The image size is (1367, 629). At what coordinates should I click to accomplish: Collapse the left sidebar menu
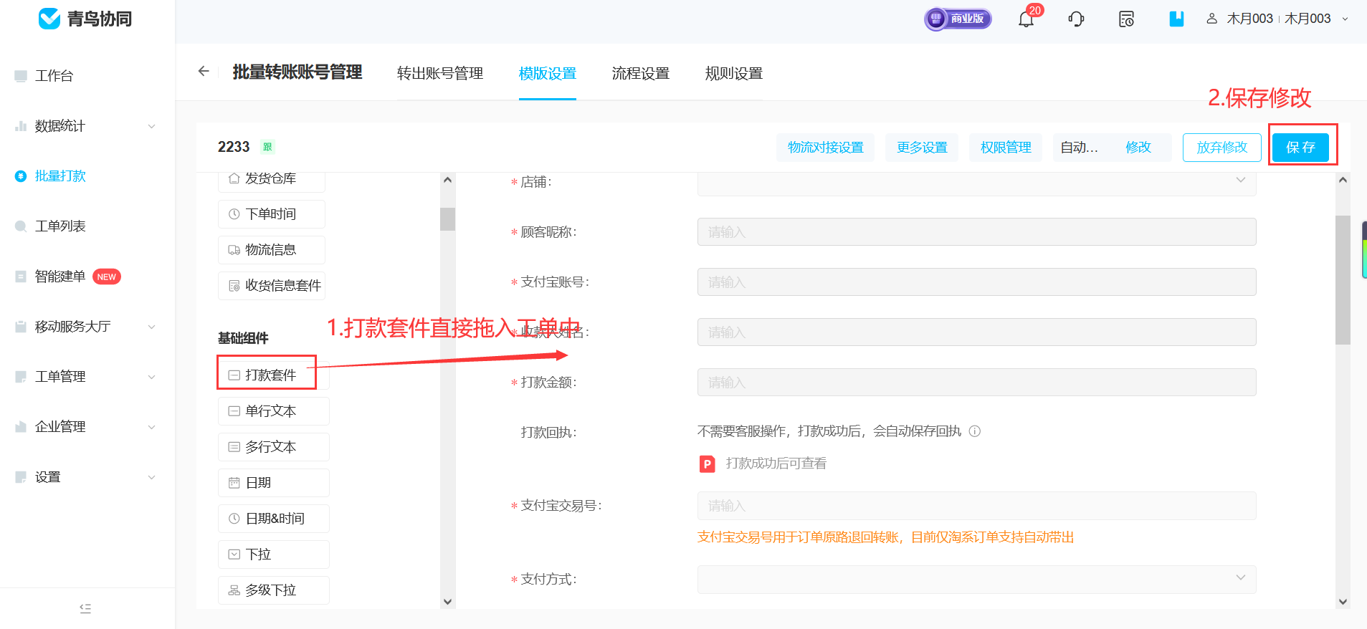[85, 608]
